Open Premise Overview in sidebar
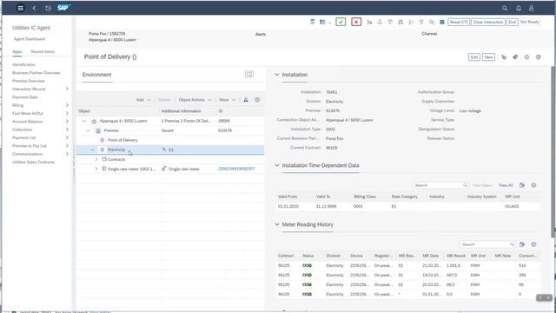 29,81
